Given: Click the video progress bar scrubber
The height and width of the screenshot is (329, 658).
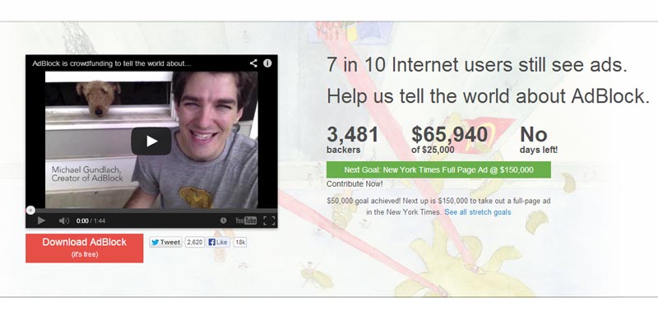Looking at the screenshot, I should click(x=30, y=211).
